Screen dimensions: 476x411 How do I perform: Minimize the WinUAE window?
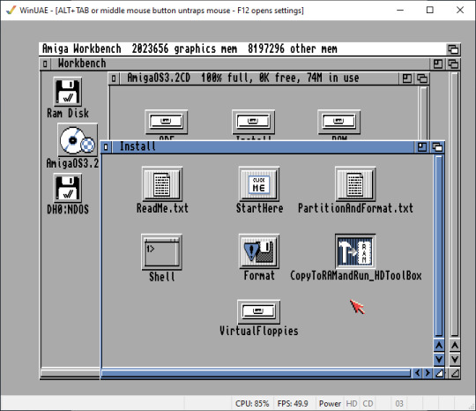click(x=400, y=10)
